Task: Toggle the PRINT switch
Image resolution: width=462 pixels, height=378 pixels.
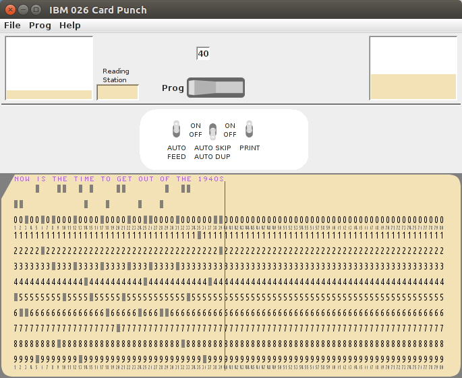Action: 250,129
